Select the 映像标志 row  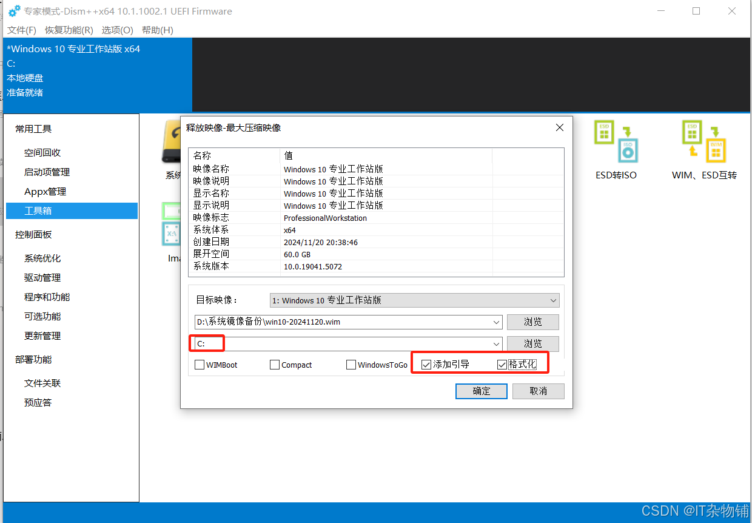376,218
